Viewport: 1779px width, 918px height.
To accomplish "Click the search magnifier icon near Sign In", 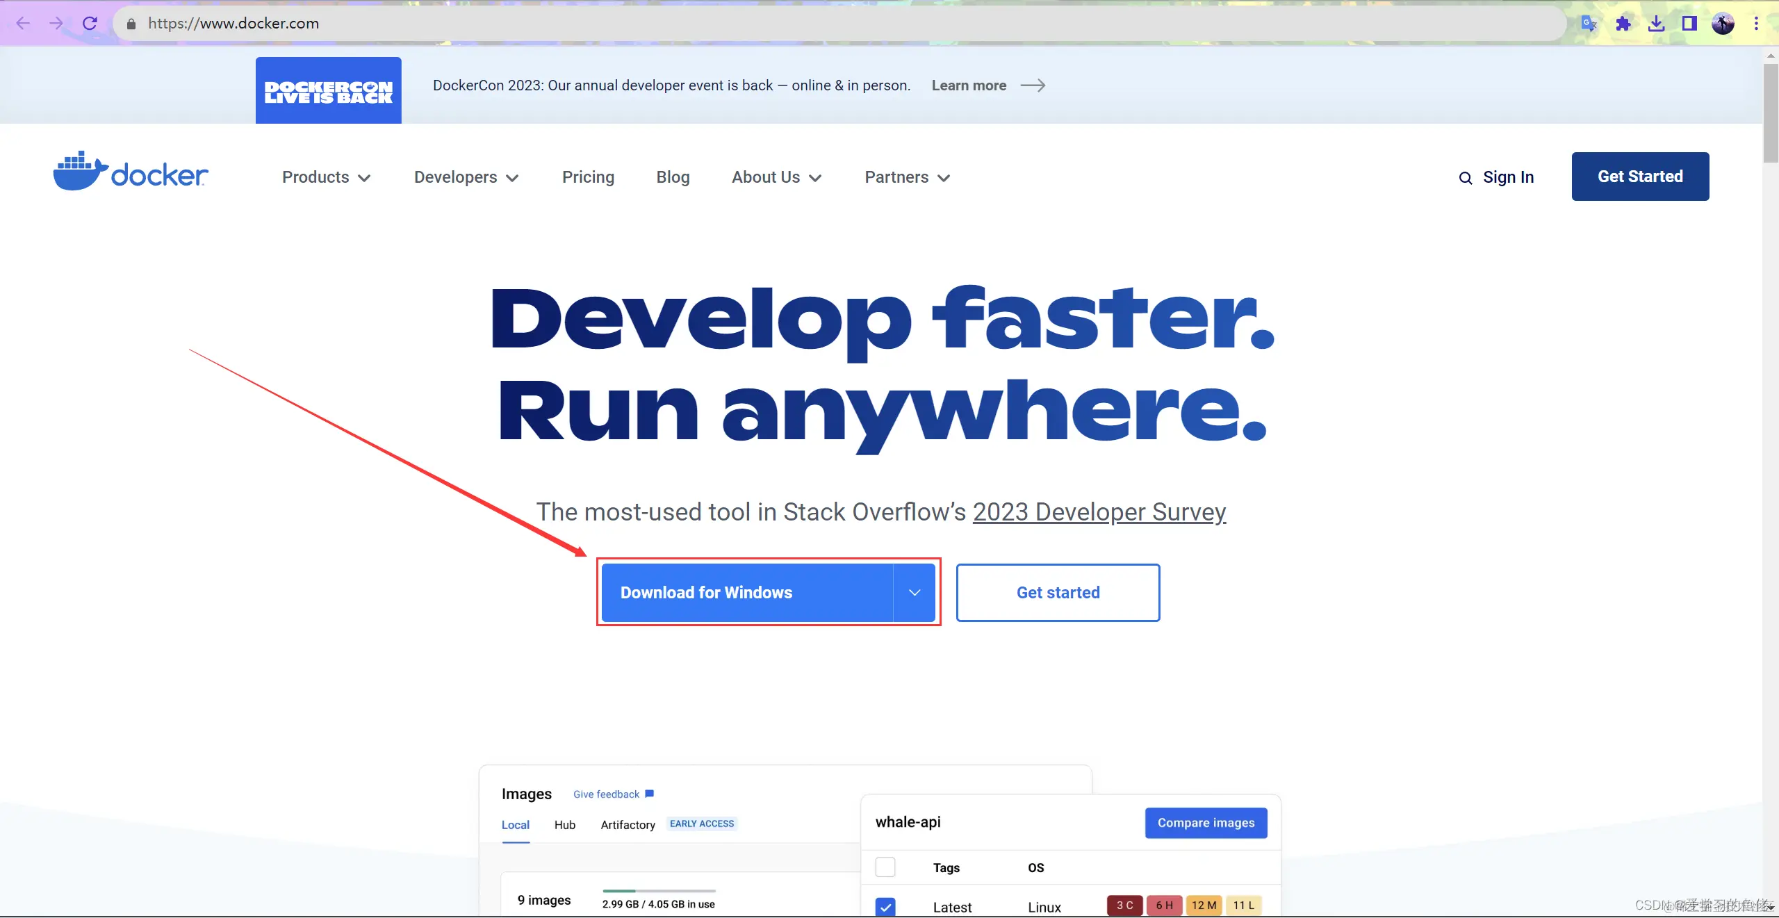I will [x=1466, y=178].
